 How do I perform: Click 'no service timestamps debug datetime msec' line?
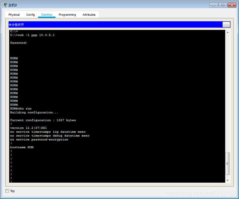tap(50, 136)
